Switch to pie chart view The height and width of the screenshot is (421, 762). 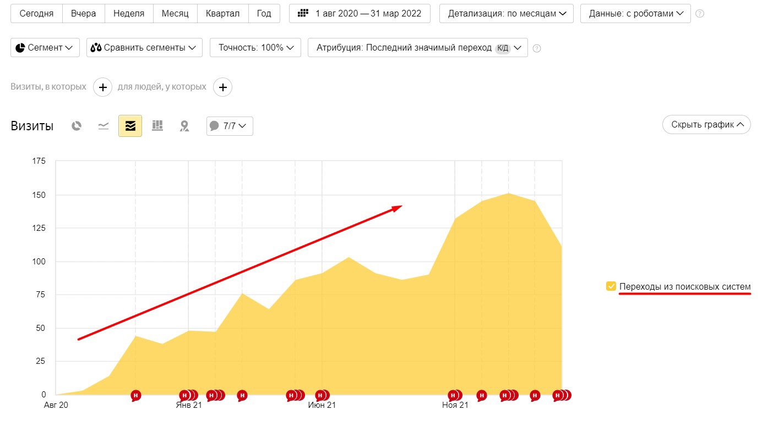coord(77,126)
